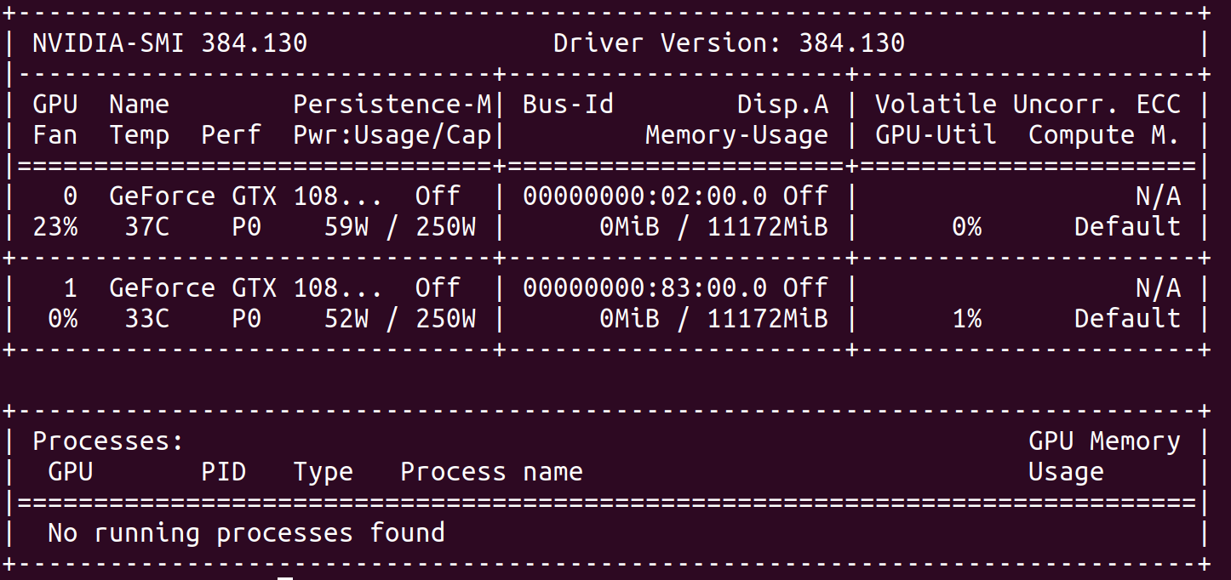This screenshot has height=580, width=1231.
Task: Click the NVIDIA-SMI 384.130 version text
Action: click(169, 43)
